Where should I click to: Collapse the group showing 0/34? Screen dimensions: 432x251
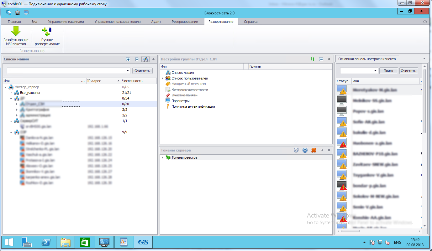(11, 98)
